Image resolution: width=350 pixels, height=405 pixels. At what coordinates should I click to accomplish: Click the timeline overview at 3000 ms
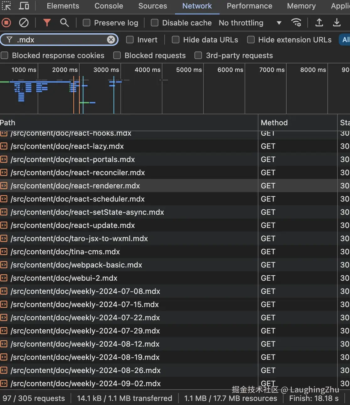tap(106, 70)
